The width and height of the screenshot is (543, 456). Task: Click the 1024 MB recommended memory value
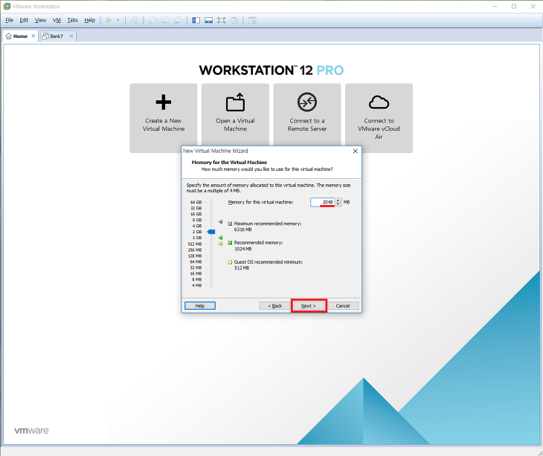(x=243, y=249)
